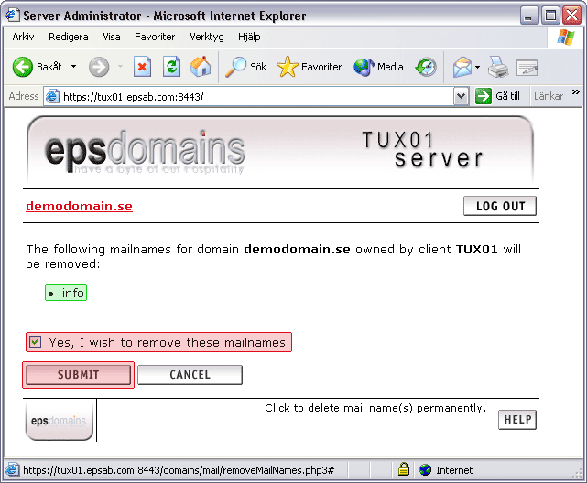Follow the demodomain.se link

(x=79, y=206)
